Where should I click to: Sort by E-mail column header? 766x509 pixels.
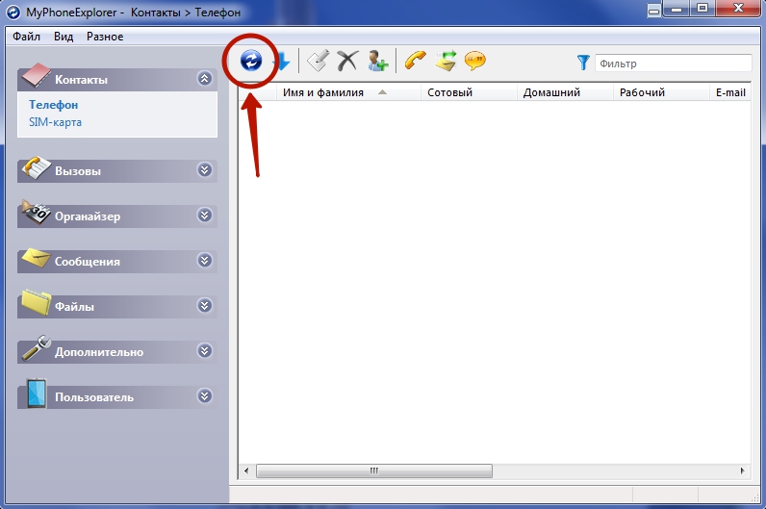click(x=730, y=92)
